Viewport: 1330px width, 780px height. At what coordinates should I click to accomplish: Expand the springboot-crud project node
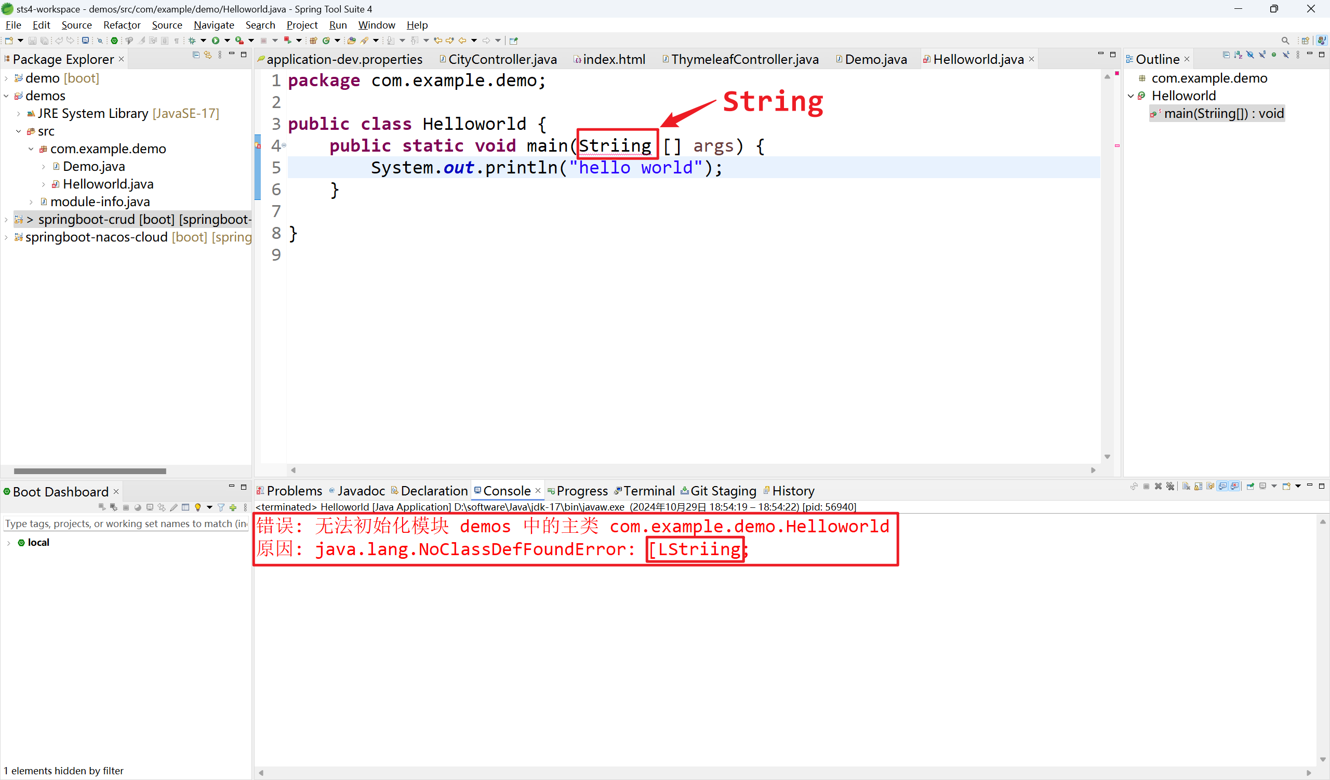6,220
